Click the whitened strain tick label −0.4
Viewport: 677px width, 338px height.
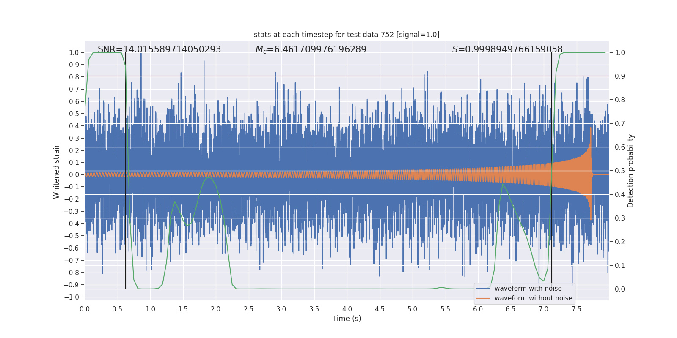coord(72,224)
